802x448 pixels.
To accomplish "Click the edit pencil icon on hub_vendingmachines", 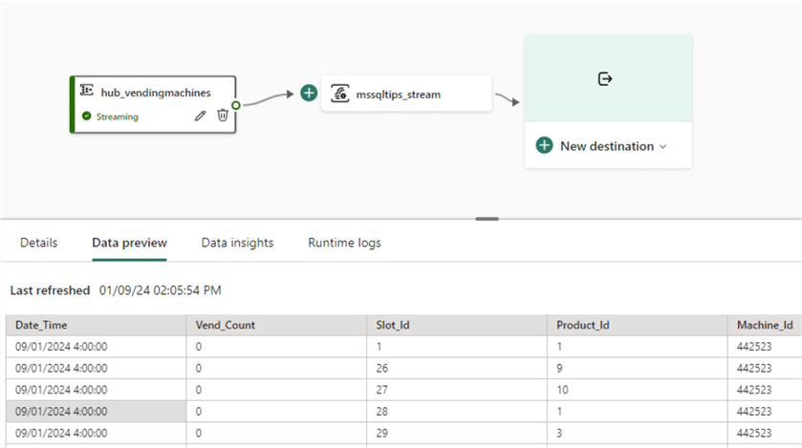I will [200, 116].
